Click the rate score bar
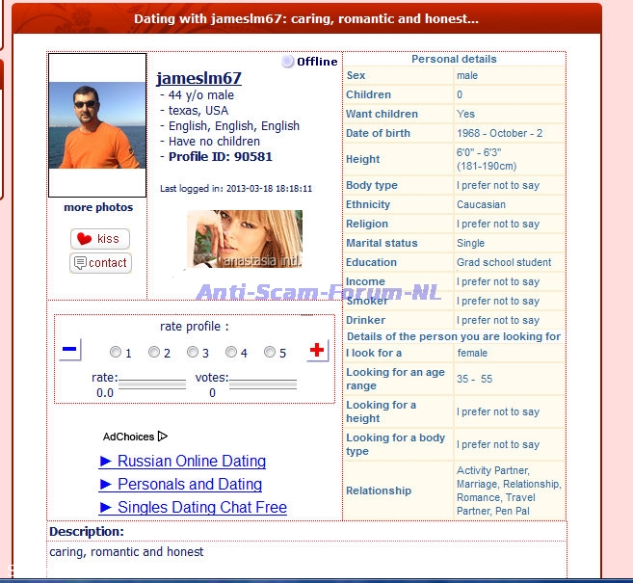Image resolution: width=633 pixels, height=583 pixels. 151,384
